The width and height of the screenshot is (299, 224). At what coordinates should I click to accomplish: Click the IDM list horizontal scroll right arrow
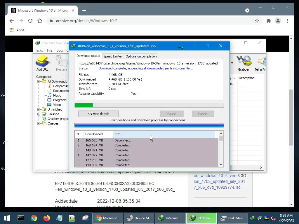point(261,168)
